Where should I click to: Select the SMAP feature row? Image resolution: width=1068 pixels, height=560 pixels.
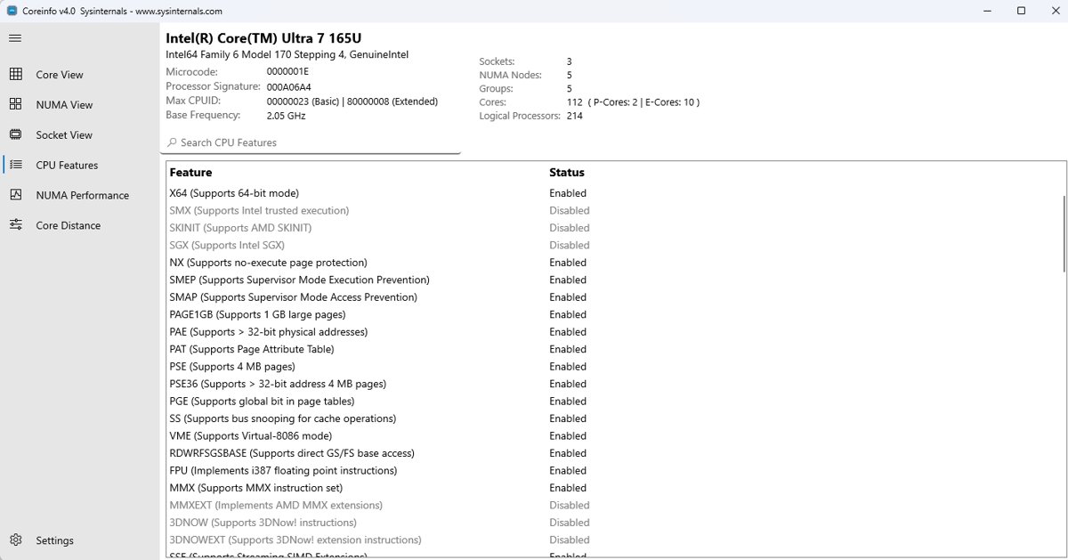[614, 297]
